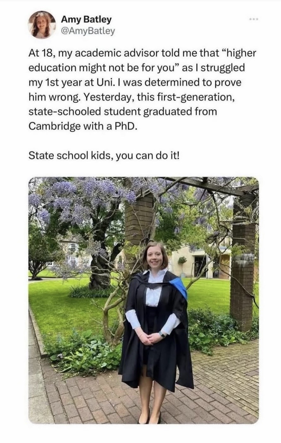Open the attached graduation photo
The height and width of the screenshot is (443, 281).
pos(144,300)
